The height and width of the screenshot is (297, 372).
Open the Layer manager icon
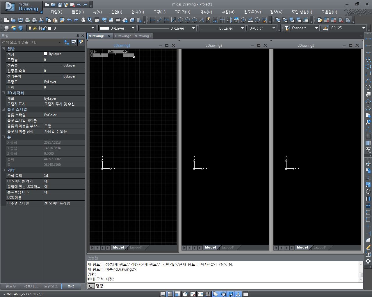tap(6, 28)
